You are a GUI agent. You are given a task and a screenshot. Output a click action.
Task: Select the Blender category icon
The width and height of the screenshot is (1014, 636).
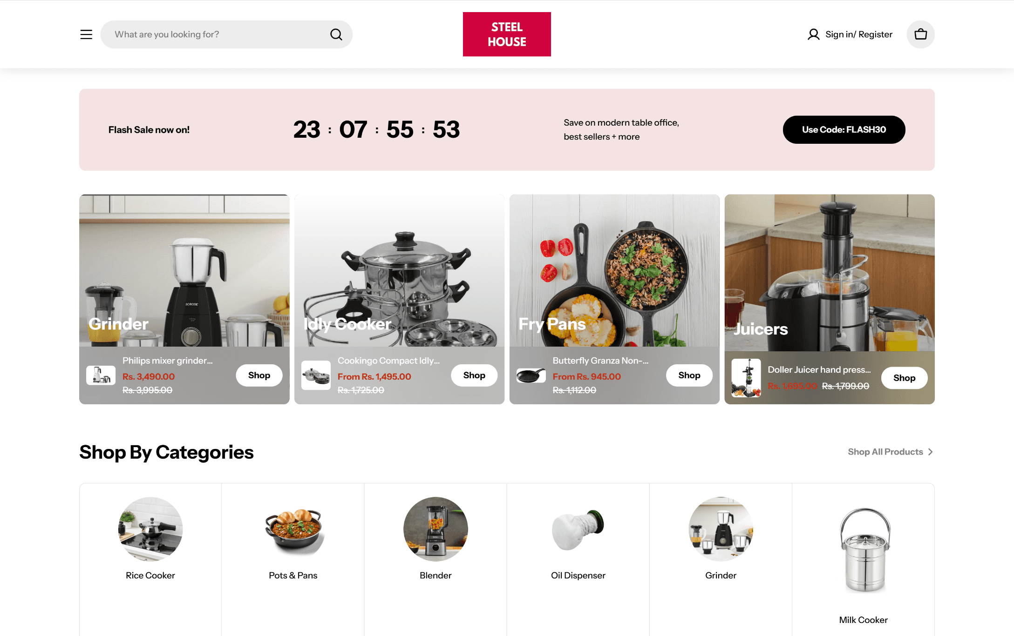pos(436,529)
